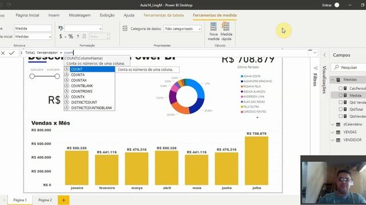Open the Ajuda ribbon tab
Image resolution: width=366 pixels, height=205 pixels.
tap(129, 15)
